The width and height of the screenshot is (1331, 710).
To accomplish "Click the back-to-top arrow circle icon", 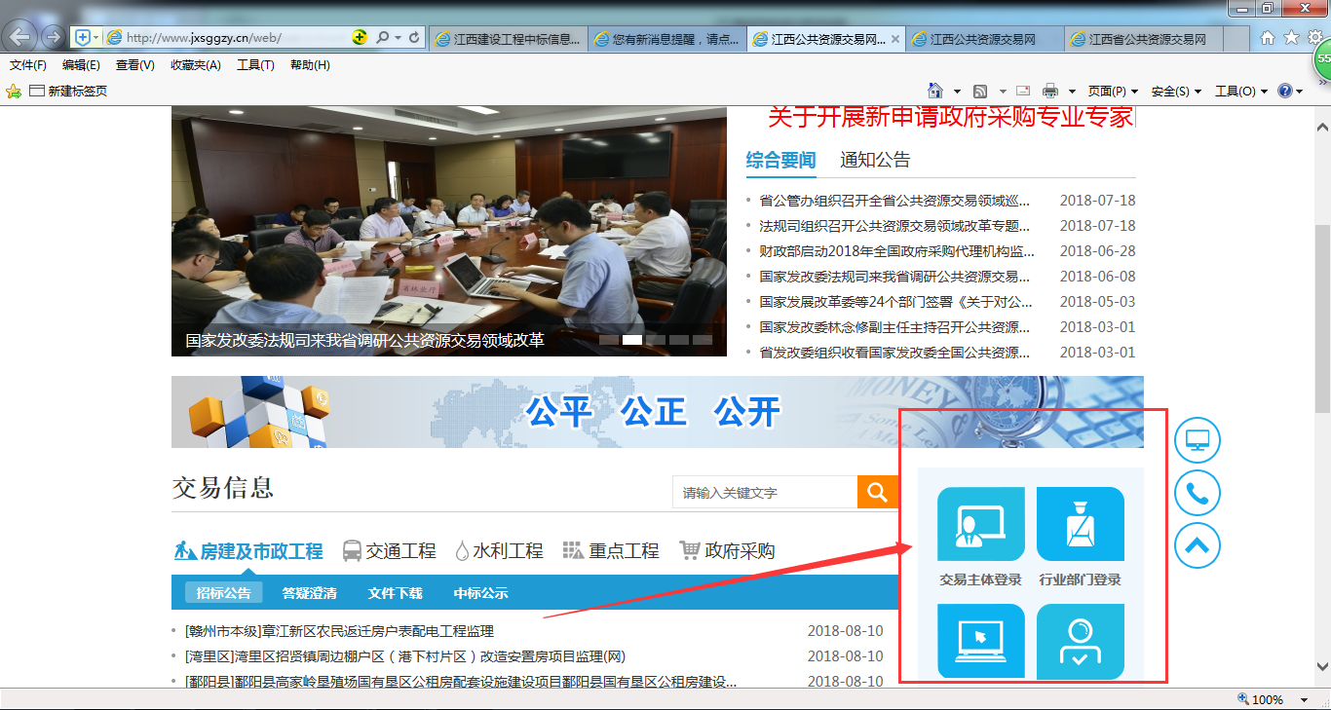I will [1197, 545].
